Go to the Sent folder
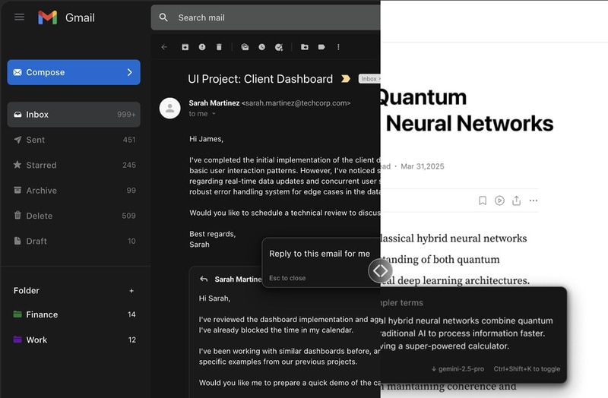This screenshot has width=608, height=398. click(x=36, y=140)
